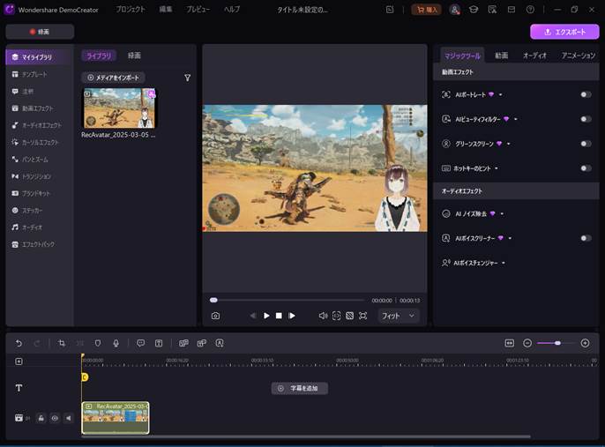The width and height of the screenshot is (605, 447).
Task: Open the ヘルプ menu
Action: tap(232, 9)
